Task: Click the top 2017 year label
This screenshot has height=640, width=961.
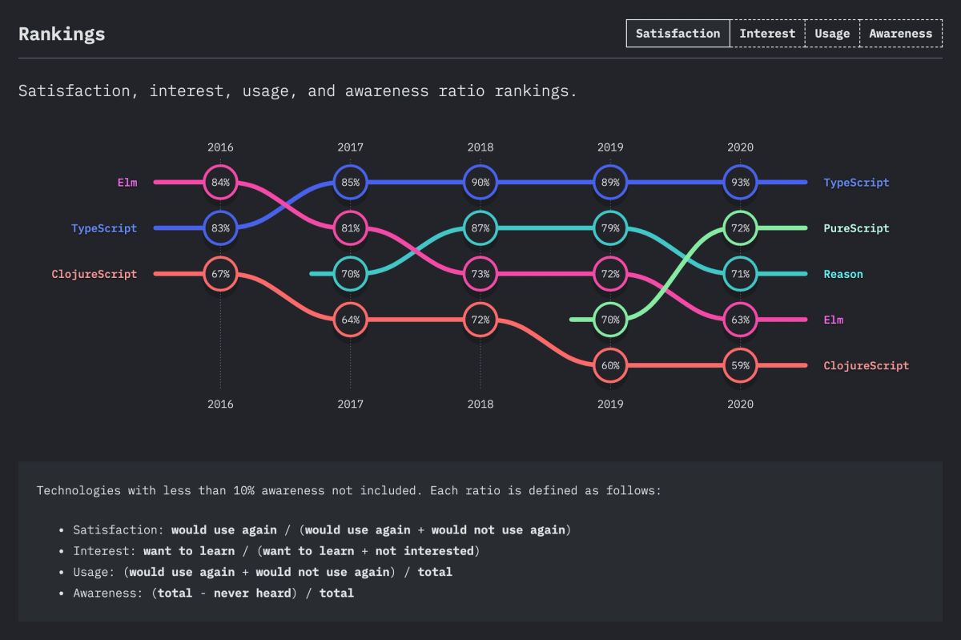Action: tap(350, 147)
